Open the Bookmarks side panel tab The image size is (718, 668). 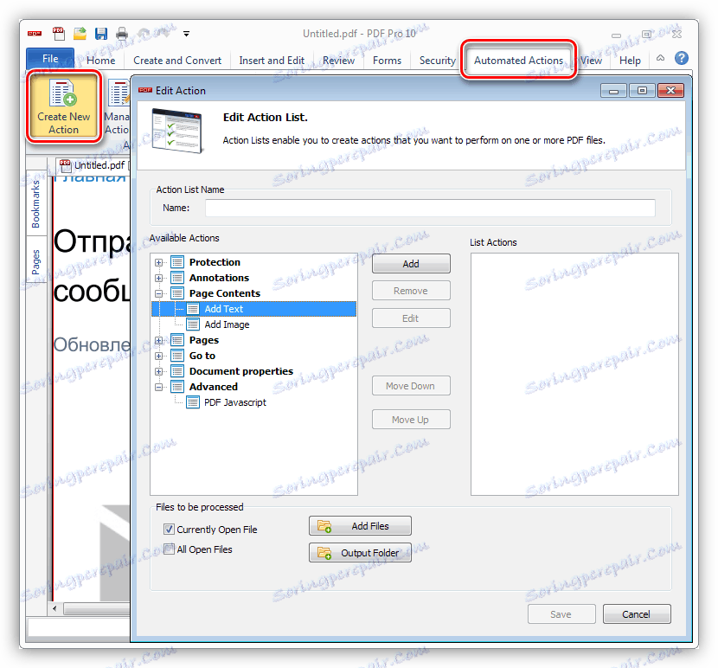pos(35,203)
